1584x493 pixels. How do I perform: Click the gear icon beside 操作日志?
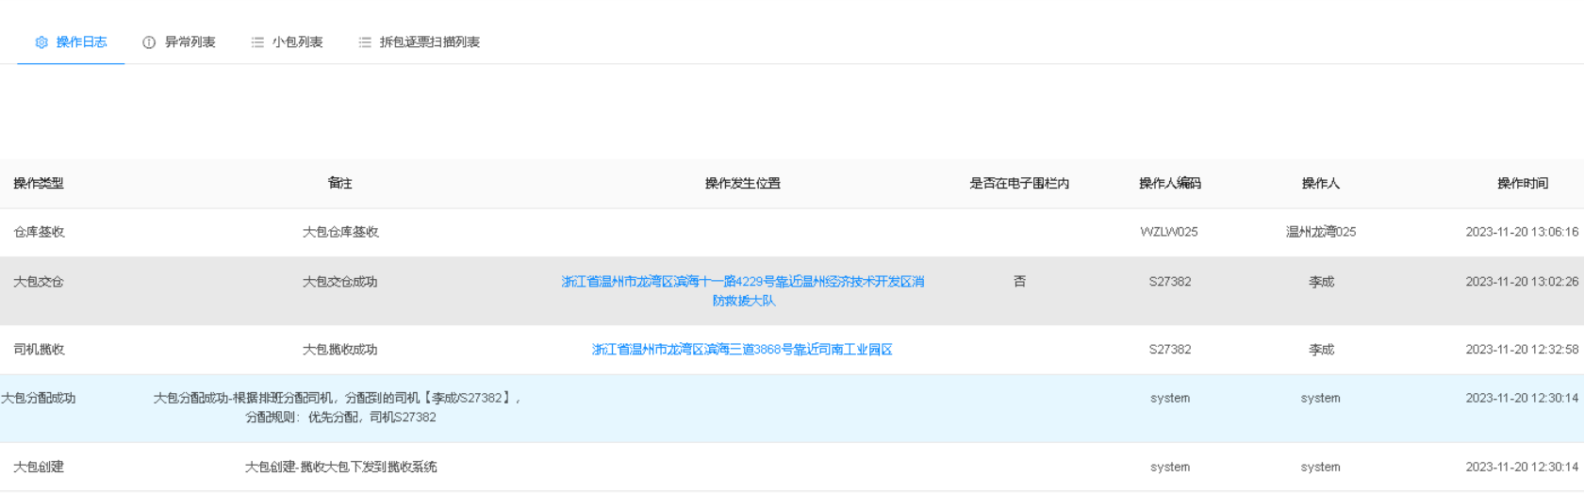41,42
